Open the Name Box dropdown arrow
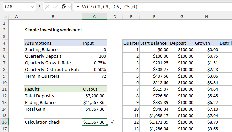The width and height of the screenshot is (232, 132). [x=32, y=7]
